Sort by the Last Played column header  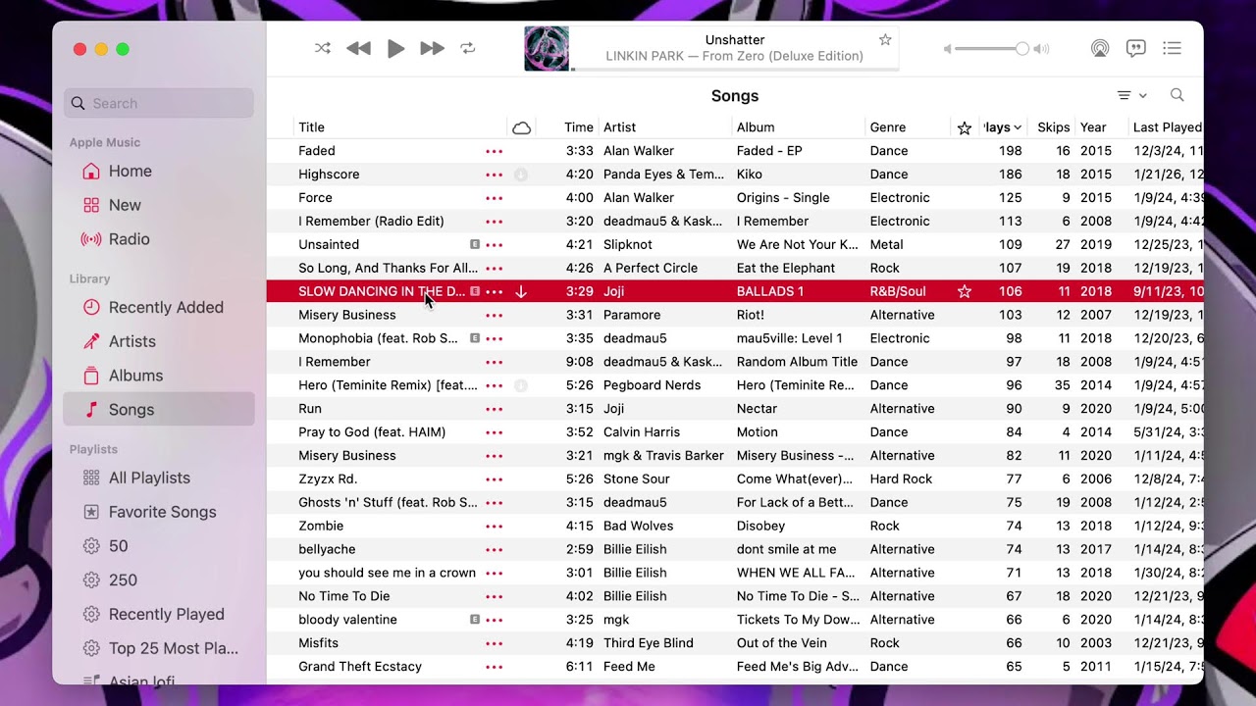[1167, 127]
